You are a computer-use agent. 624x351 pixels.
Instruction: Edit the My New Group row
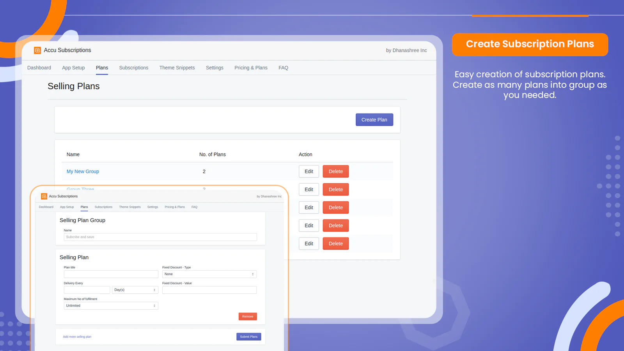(x=309, y=172)
